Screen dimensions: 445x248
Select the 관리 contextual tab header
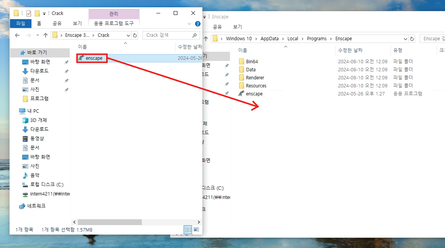click(114, 14)
